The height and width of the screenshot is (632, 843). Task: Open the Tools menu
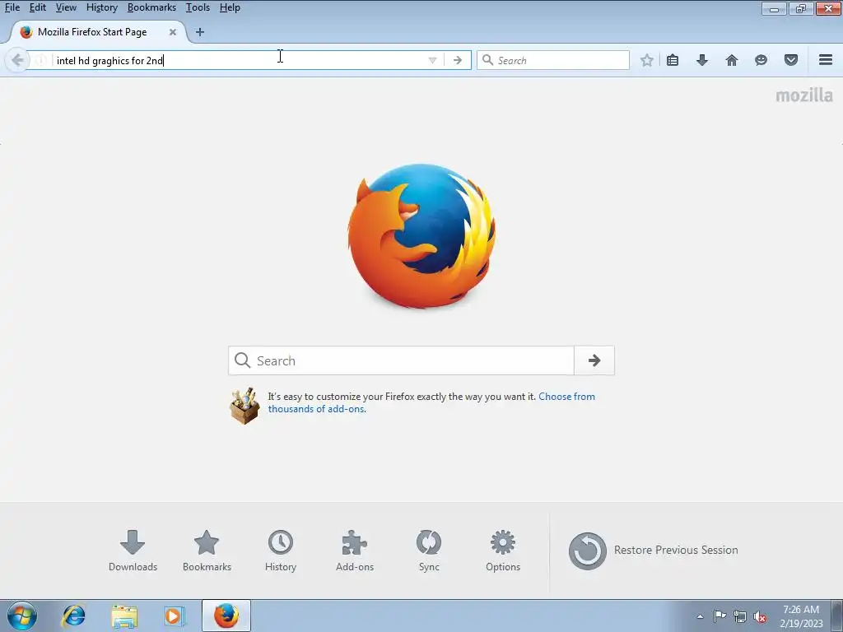coord(198,7)
